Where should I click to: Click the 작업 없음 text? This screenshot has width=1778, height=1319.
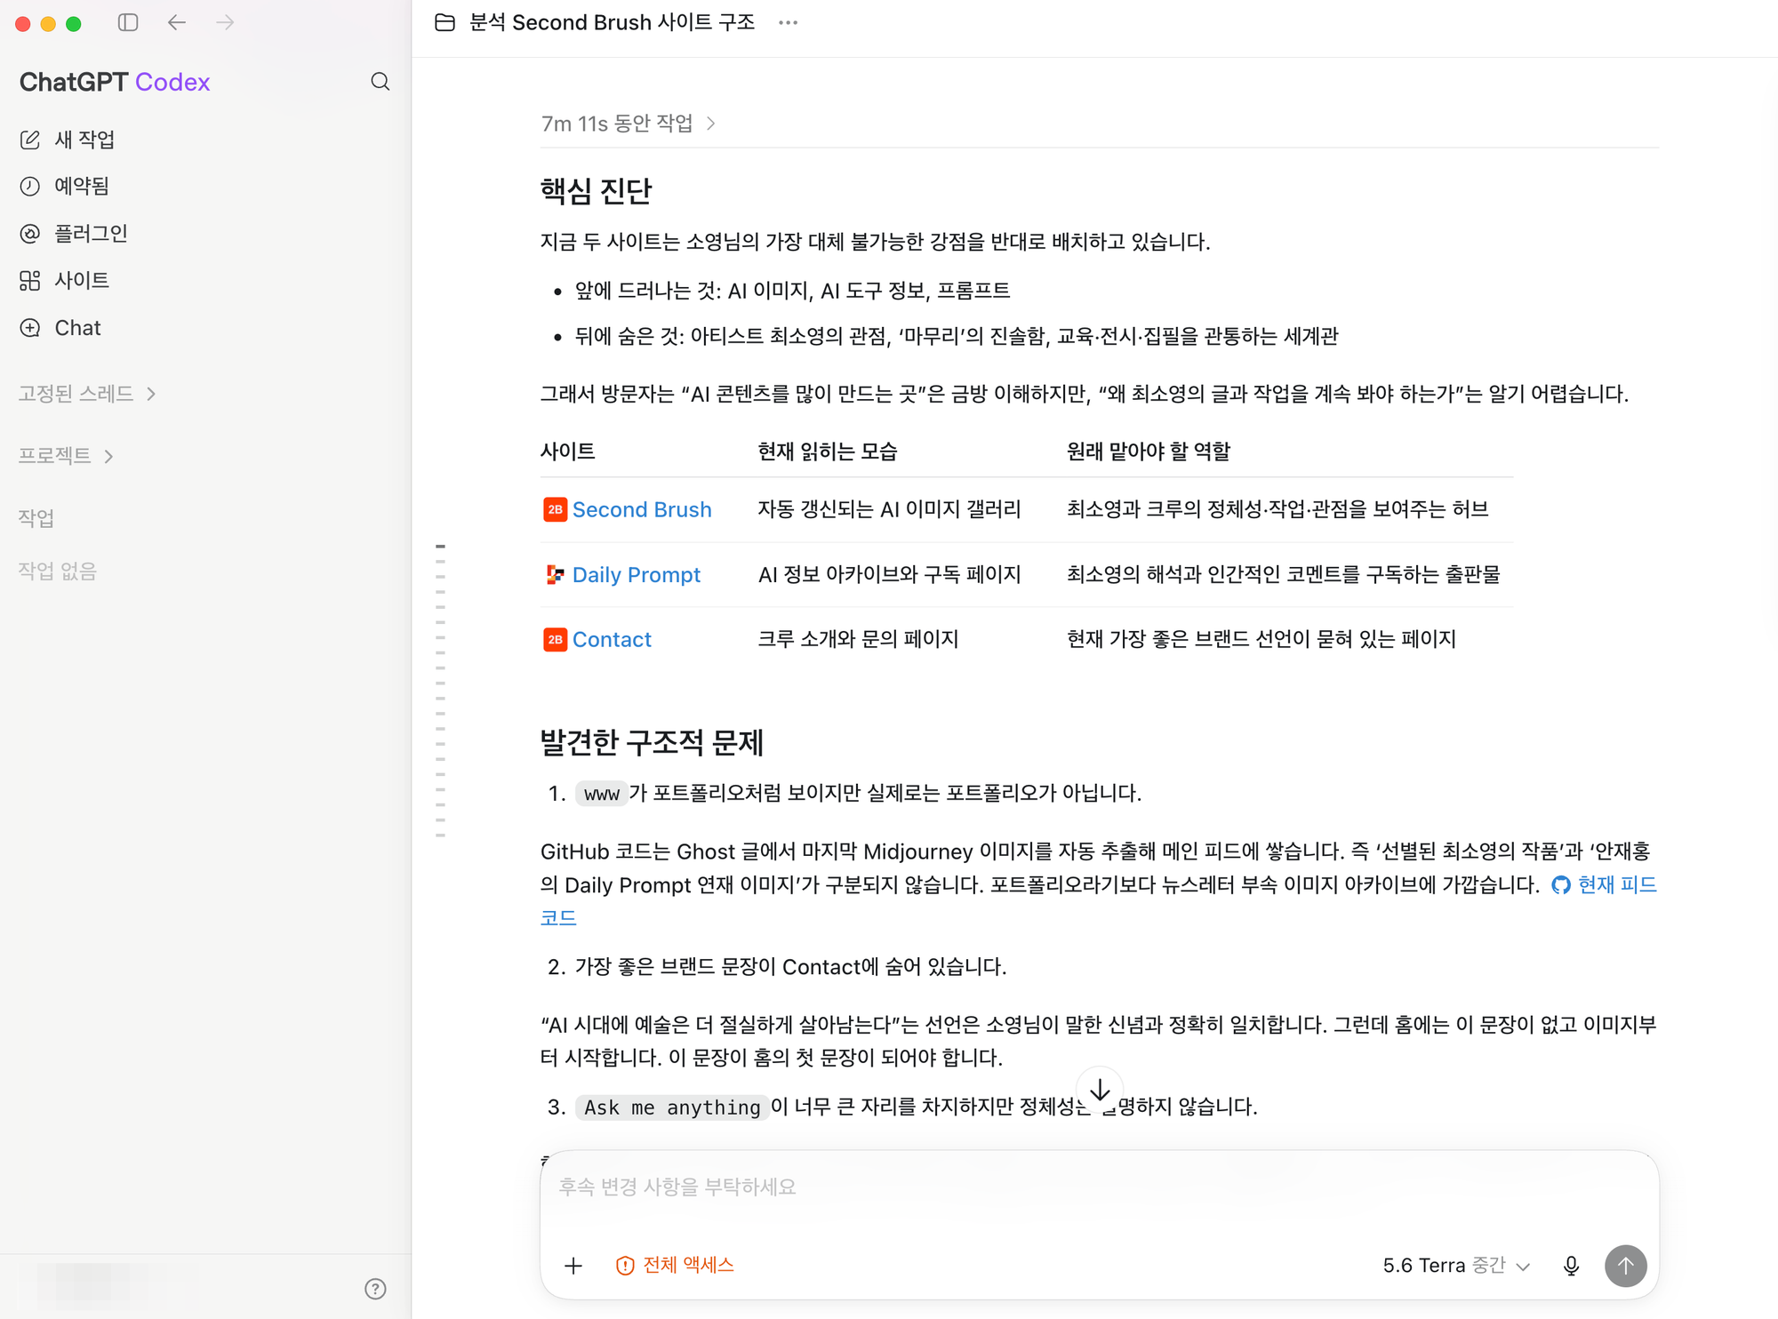[x=57, y=572]
